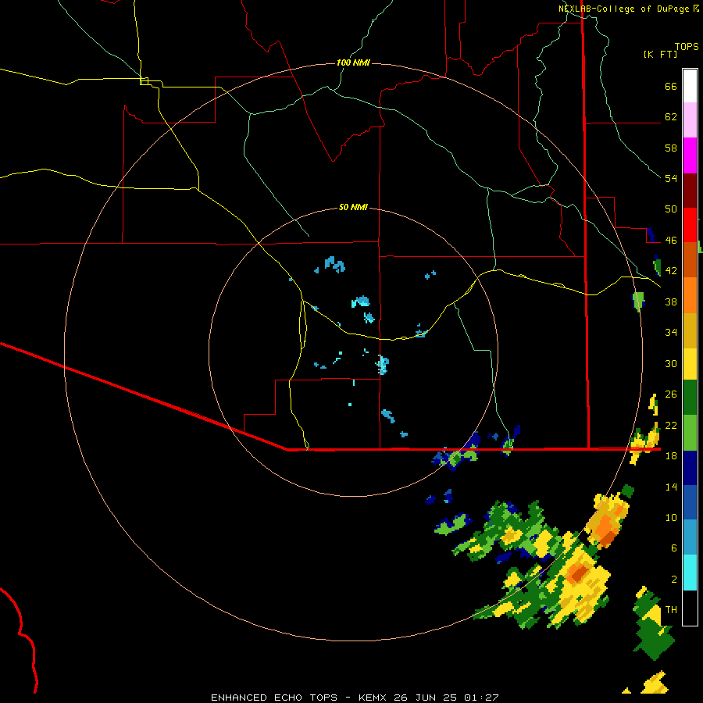This screenshot has height=703, width=703.
Task: Click the "50 NMI" range ring label
Action: (x=353, y=207)
